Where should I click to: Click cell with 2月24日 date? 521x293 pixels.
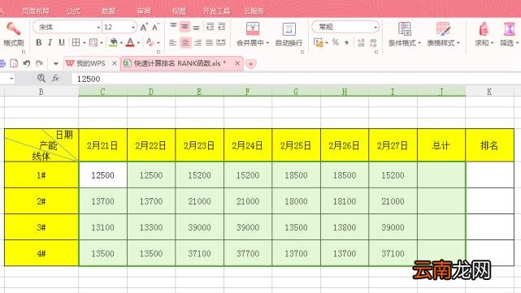[248, 145]
